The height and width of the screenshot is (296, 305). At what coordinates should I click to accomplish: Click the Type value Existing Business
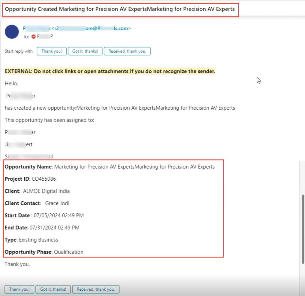pos(39,240)
